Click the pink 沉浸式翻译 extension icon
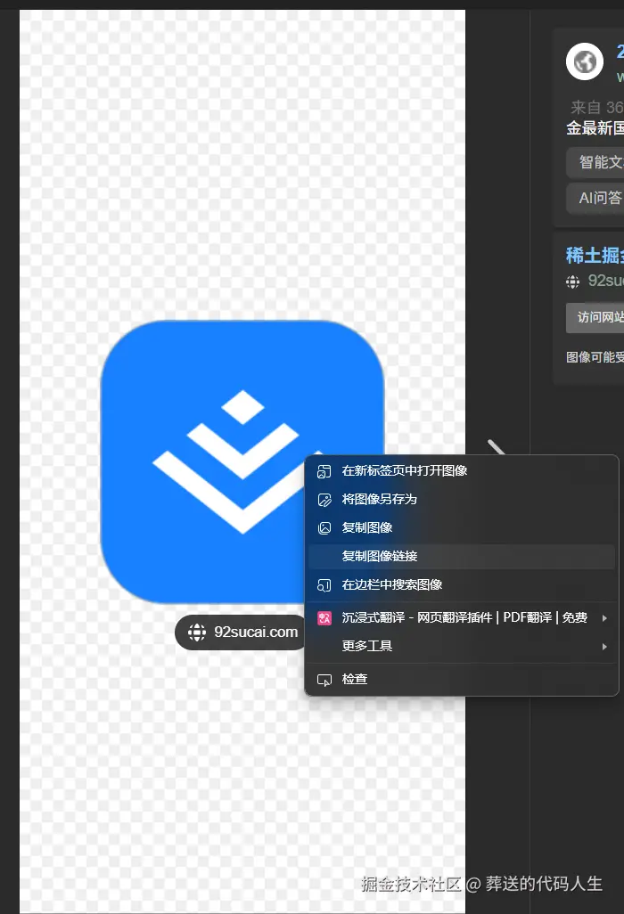Screen dimensions: 624x914 324,618
